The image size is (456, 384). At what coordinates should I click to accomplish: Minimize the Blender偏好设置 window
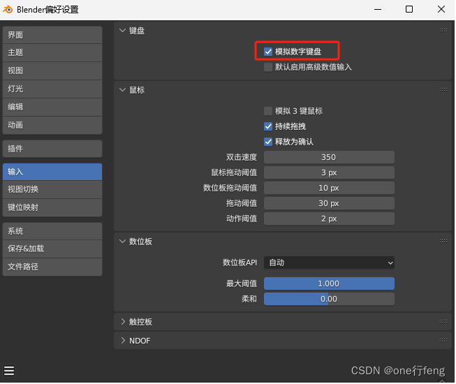click(x=378, y=9)
